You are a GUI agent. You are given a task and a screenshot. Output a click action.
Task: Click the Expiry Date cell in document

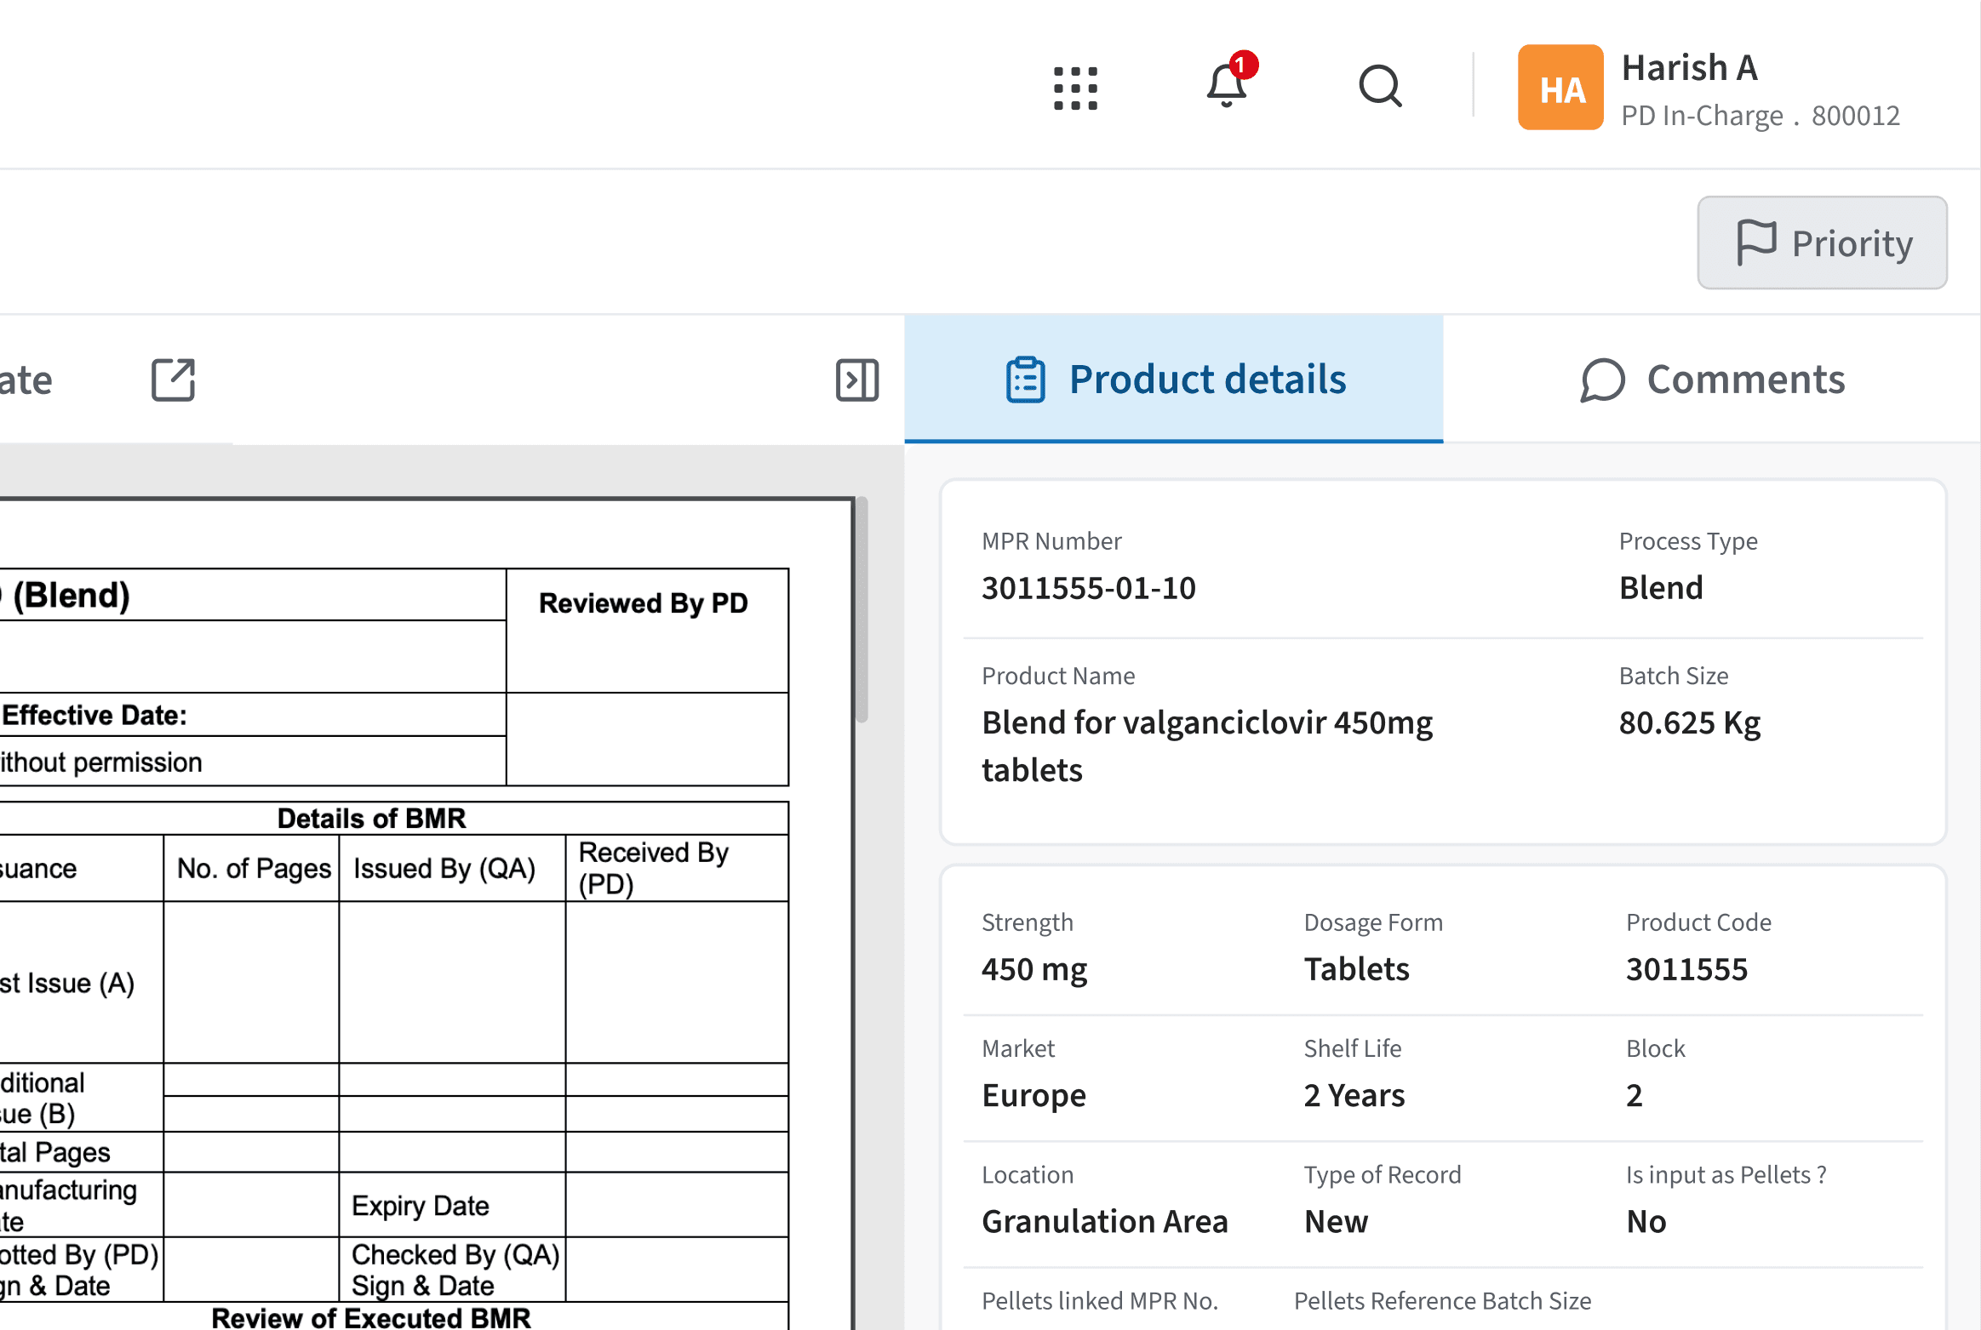tap(421, 1205)
